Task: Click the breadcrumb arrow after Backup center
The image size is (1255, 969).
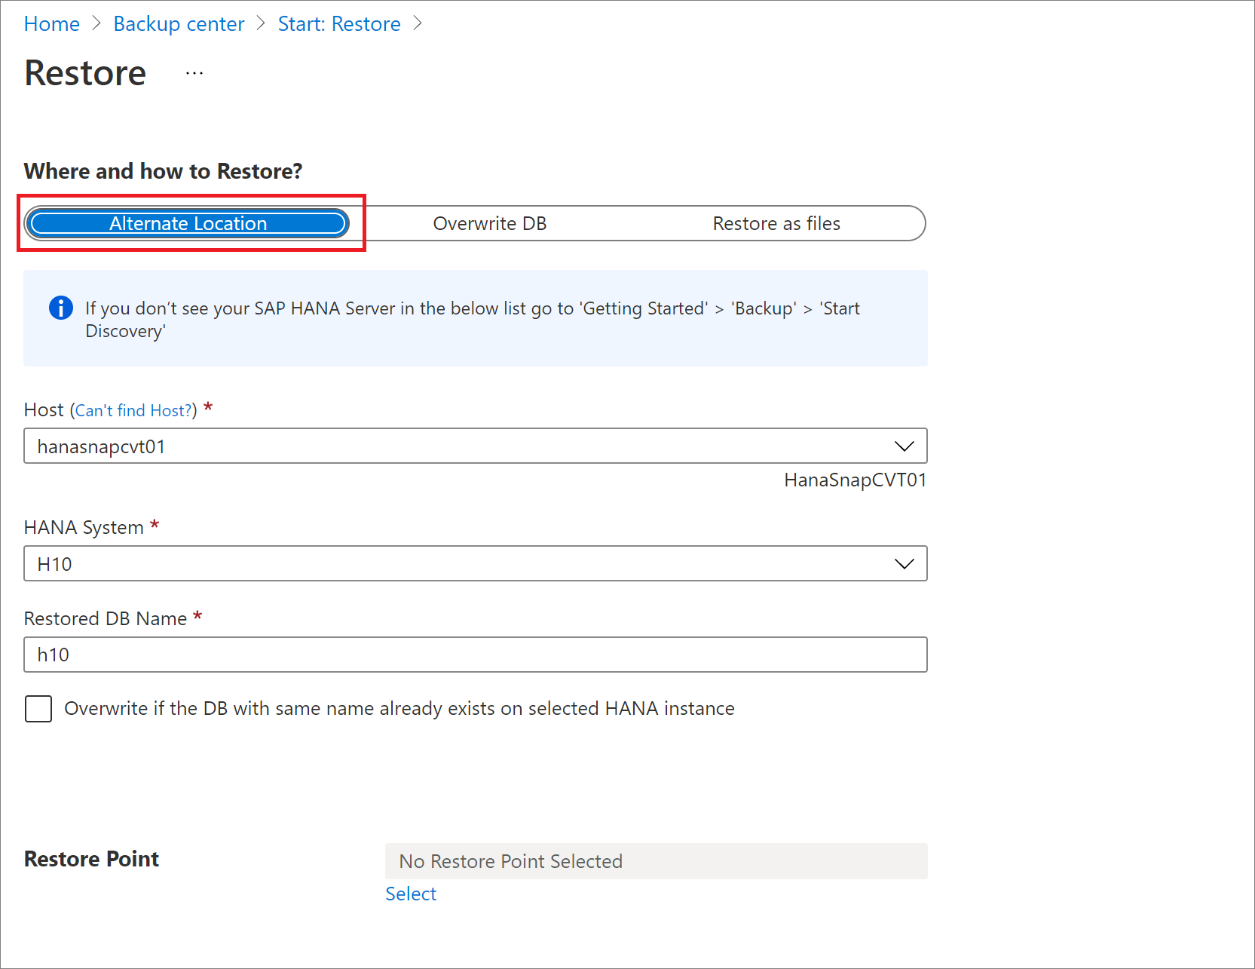Action: click(x=260, y=23)
